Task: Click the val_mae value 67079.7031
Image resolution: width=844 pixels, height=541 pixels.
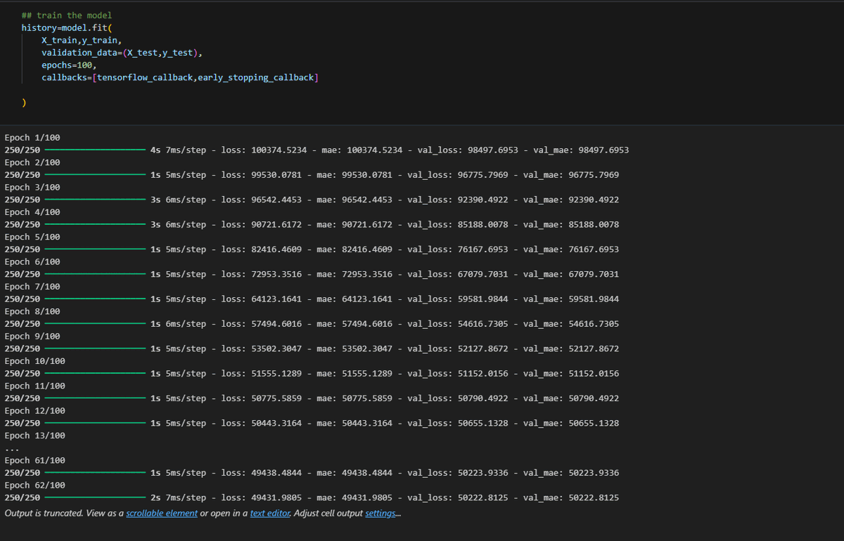Action: click(x=594, y=274)
